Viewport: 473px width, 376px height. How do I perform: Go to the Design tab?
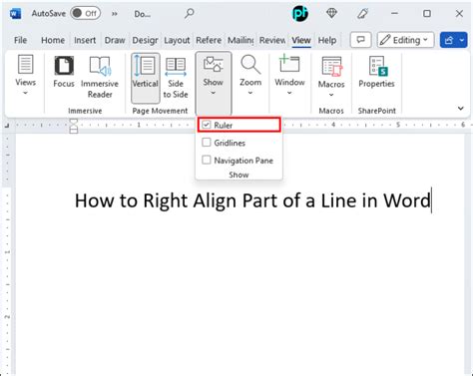pyautogui.click(x=145, y=40)
